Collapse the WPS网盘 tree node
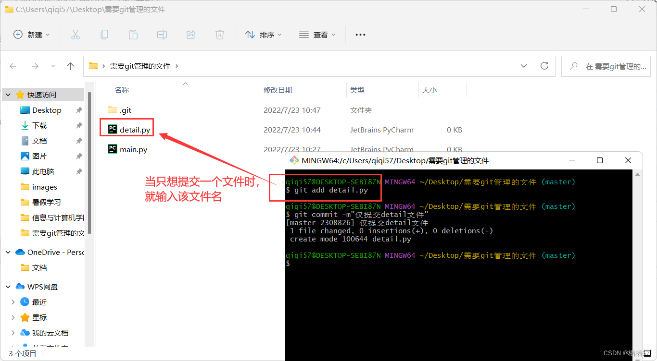This screenshot has width=657, height=361. tap(8, 287)
